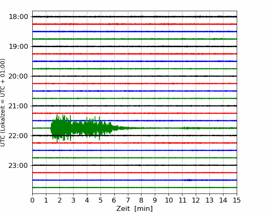Image resolution: width=269 pixels, height=215 pixels.
Task: Click the UTC Lokalzeit vertical axis title
Action: (x=3, y=103)
